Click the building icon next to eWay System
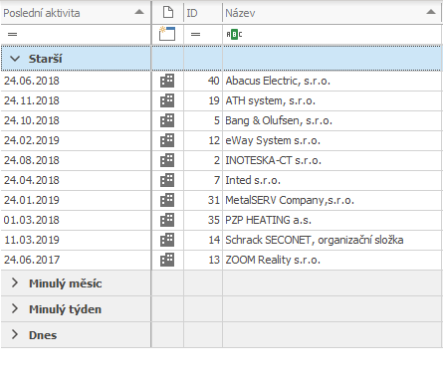 (x=167, y=140)
